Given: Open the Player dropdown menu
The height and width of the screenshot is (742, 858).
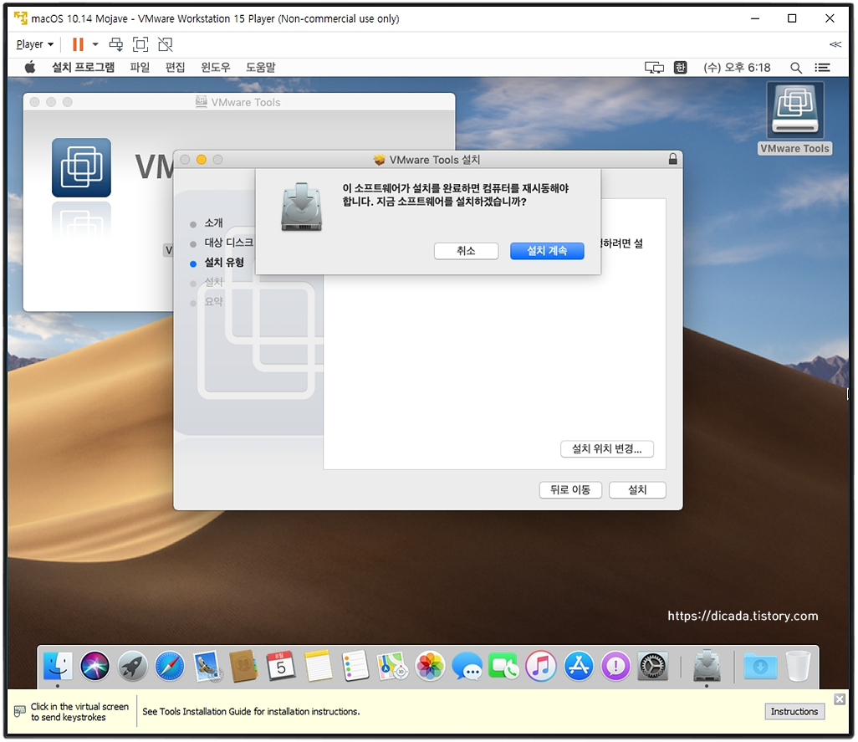Looking at the screenshot, I should 34,44.
